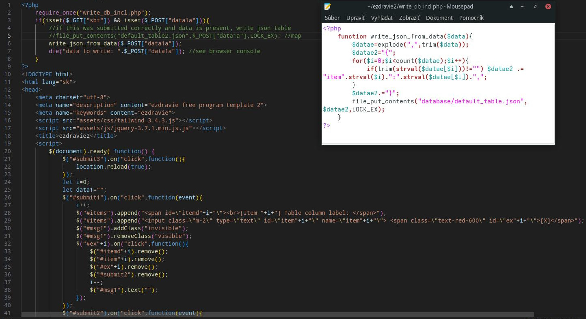
Task: Click the closing ?> tag in Mousepad
Action: click(325, 126)
